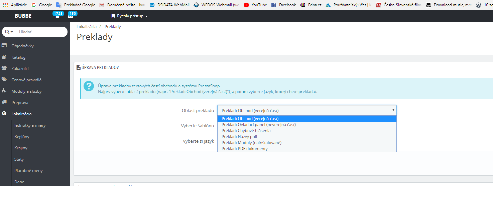Select option Preklad: Moduly (nainštalované)
Image resolution: width=493 pixels, height=216 pixels.
[x=307, y=143]
